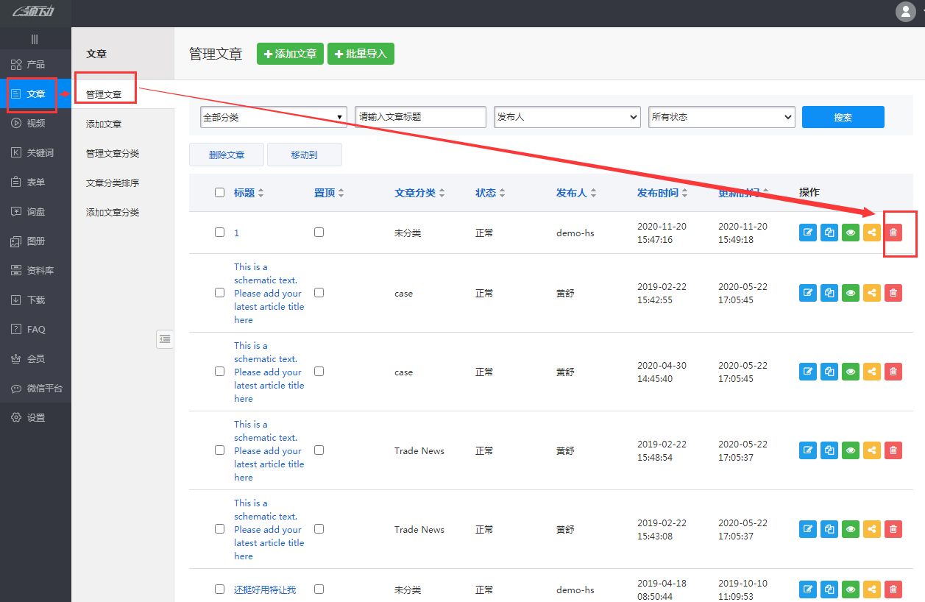Check the select-all checkbox in the table header
Image resolution: width=925 pixels, height=602 pixels.
pyautogui.click(x=219, y=192)
